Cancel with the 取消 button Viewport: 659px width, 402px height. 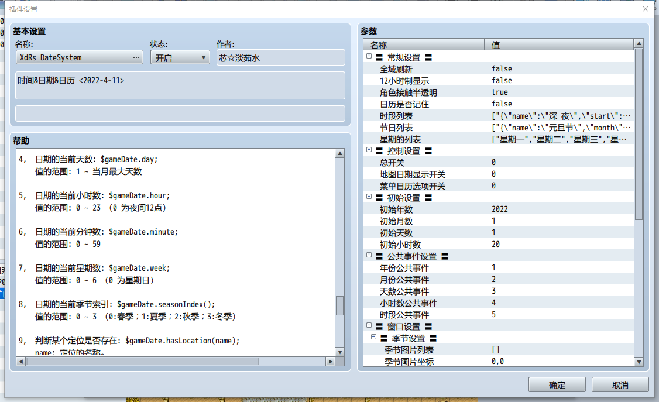(620, 385)
